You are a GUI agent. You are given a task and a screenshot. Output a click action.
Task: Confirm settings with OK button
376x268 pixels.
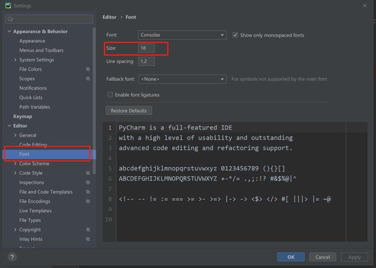291,257
